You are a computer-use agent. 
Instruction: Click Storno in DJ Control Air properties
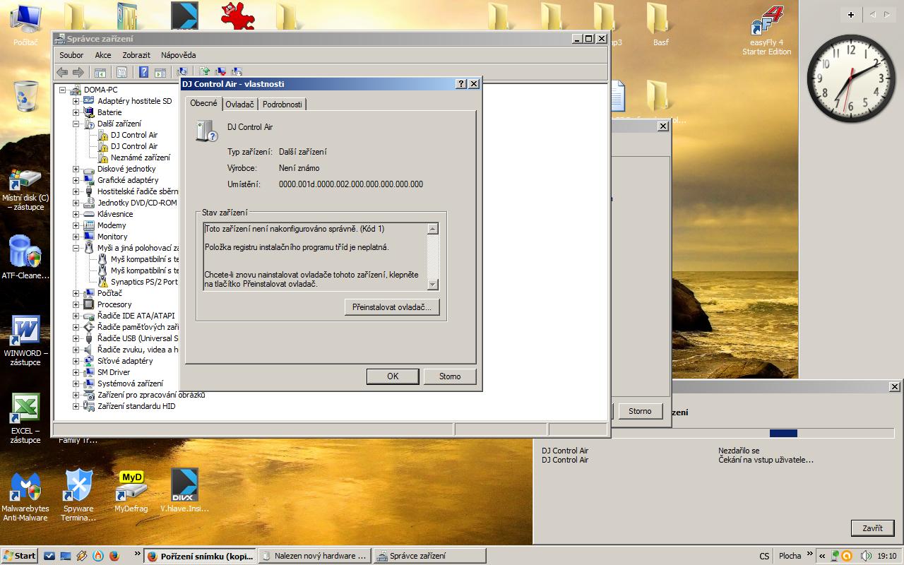pyautogui.click(x=450, y=376)
